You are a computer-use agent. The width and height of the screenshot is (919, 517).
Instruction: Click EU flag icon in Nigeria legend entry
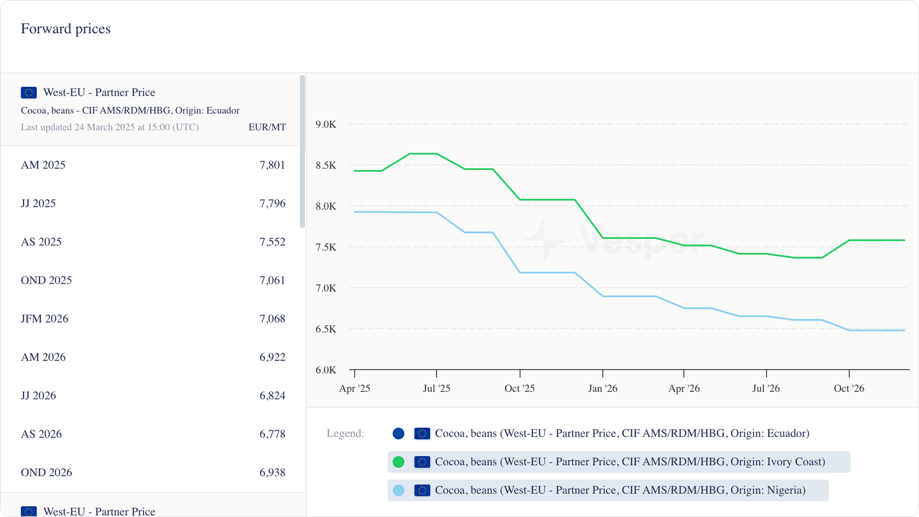[422, 491]
